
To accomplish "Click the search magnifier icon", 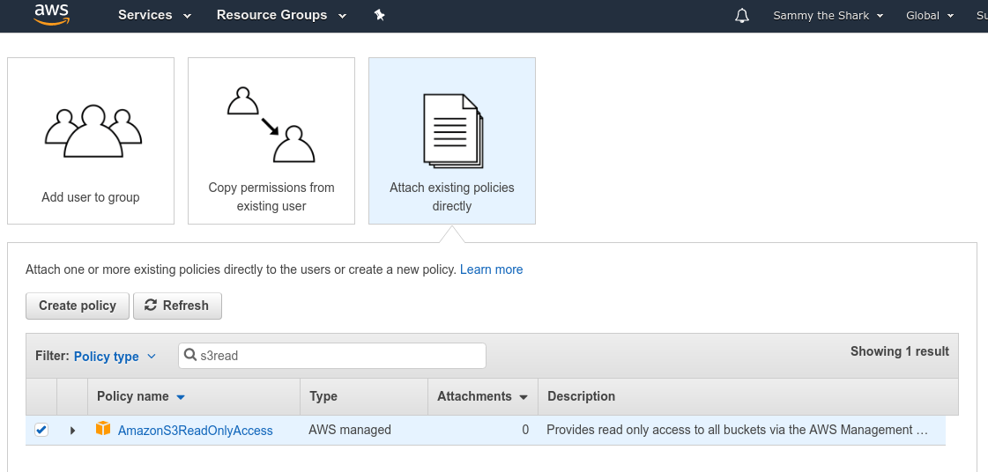I will click(190, 356).
